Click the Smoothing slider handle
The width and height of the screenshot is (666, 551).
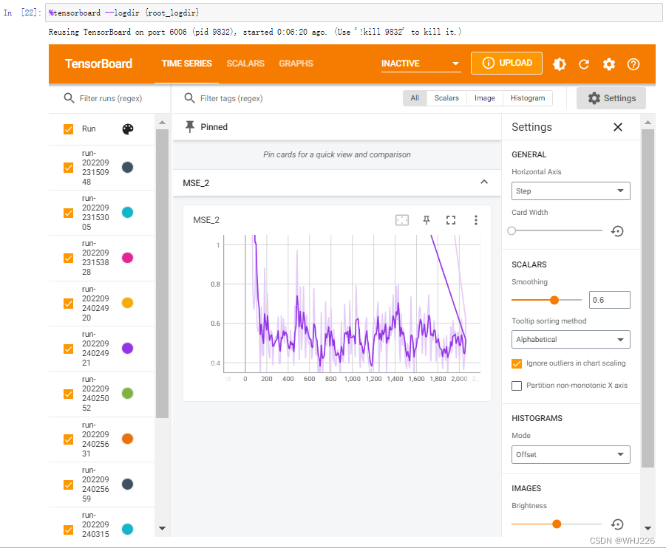[554, 301]
